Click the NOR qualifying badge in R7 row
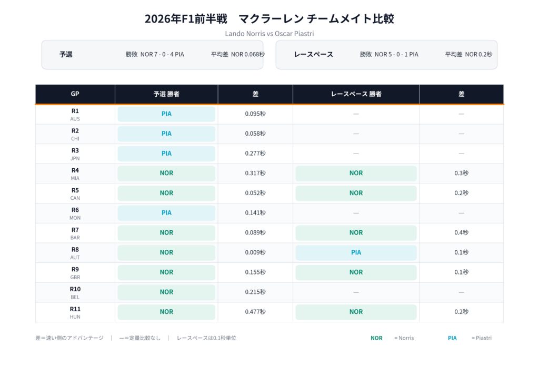Image resolution: width=539 pixels, height=367 pixels. click(166, 233)
